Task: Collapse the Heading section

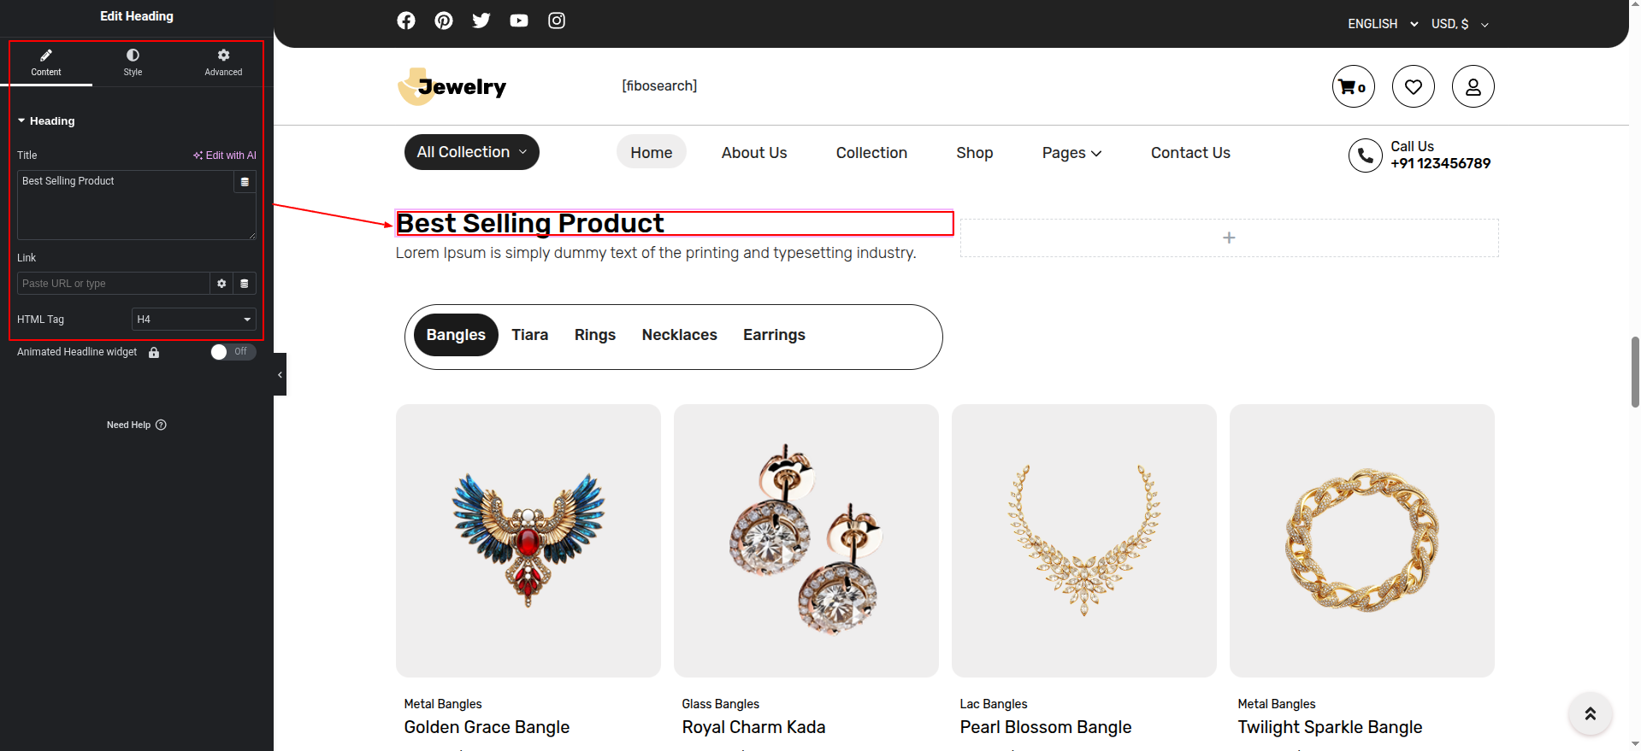Action: 51,121
